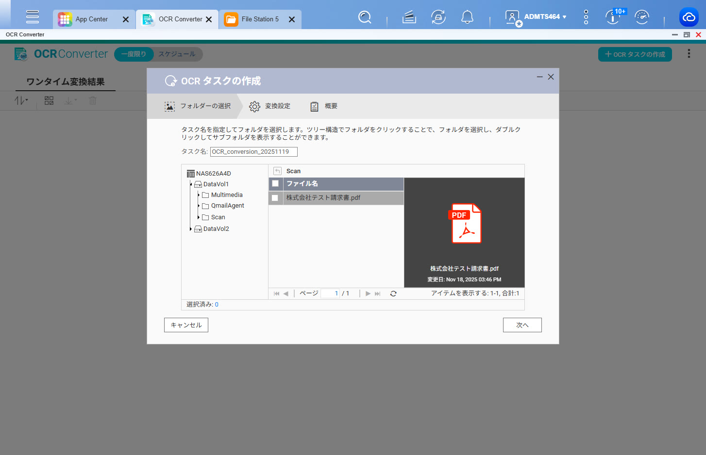Switch to the スケジュール toggle option

point(177,54)
